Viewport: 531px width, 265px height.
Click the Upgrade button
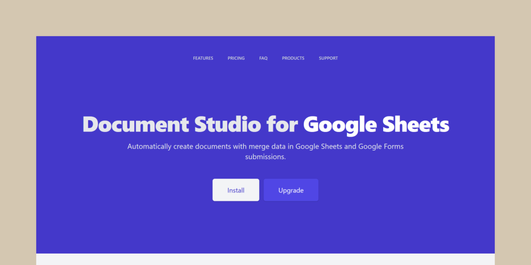click(x=291, y=190)
